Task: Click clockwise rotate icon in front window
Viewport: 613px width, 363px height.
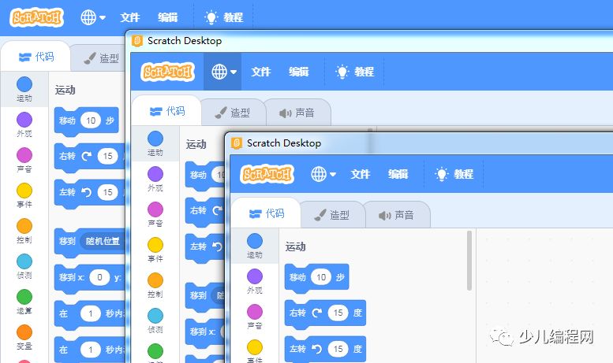Action: pos(316,313)
